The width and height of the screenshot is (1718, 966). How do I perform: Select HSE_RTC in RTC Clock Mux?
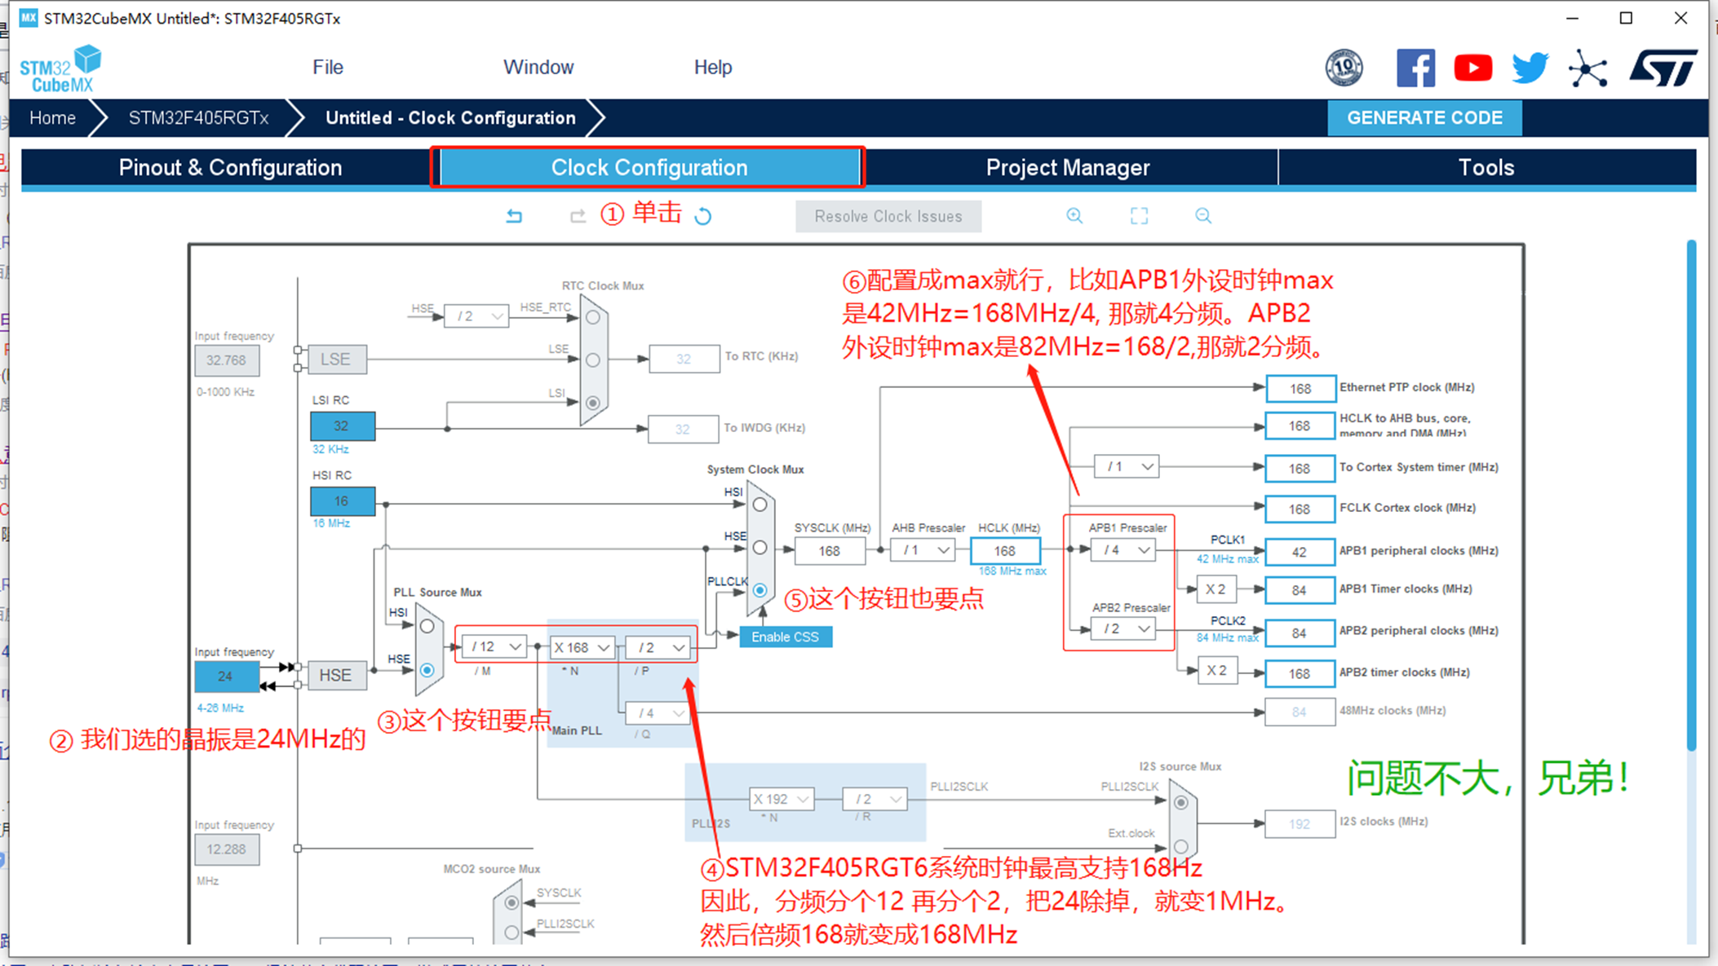[593, 317]
